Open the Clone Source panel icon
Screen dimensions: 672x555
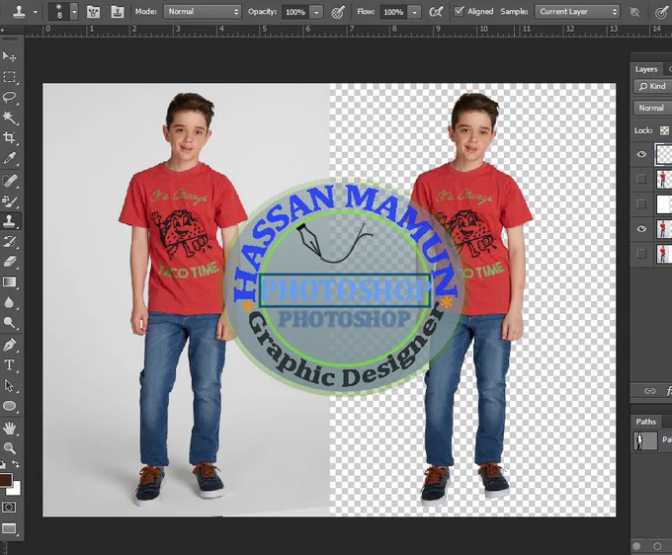pyautogui.click(x=117, y=12)
